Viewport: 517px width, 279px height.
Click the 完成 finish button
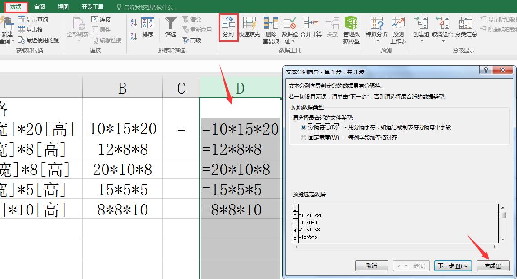[x=493, y=266]
